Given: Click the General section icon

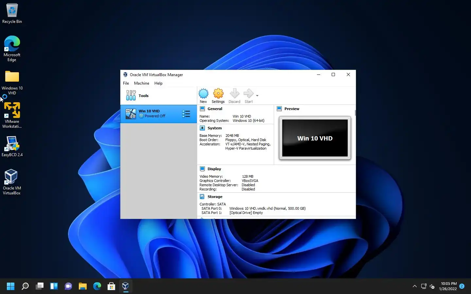Looking at the screenshot, I should [202, 109].
